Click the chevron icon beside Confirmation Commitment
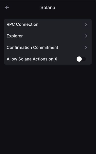Screen dimensions: 96x154 [86, 47]
